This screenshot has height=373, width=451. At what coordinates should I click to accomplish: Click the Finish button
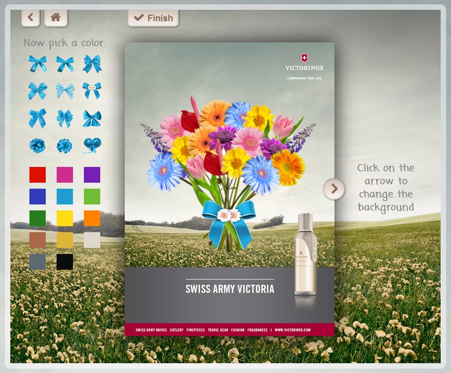[153, 18]
